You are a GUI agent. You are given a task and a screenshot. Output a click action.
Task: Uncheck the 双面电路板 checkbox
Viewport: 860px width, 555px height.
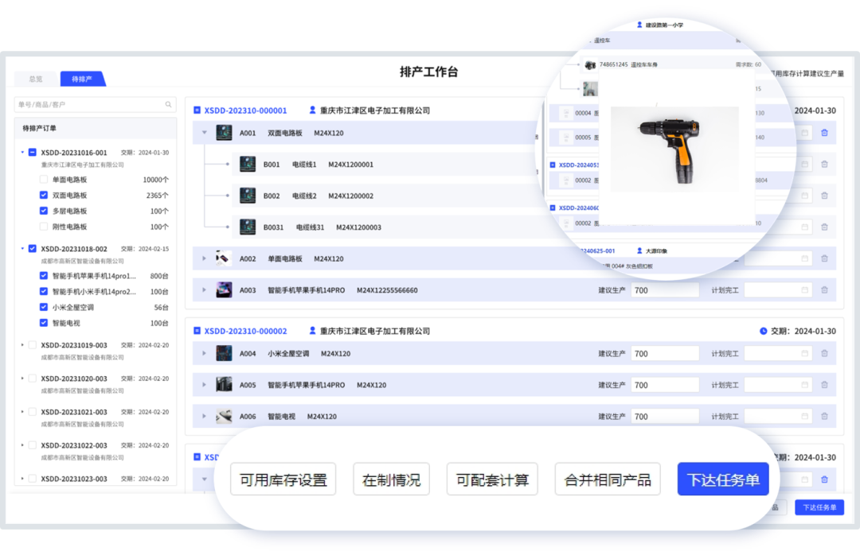[x=45, y=195]
